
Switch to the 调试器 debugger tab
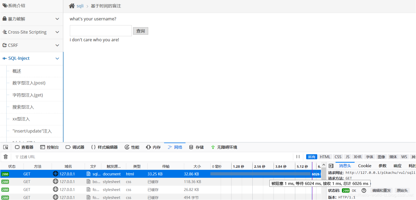(x=75, y=147)
